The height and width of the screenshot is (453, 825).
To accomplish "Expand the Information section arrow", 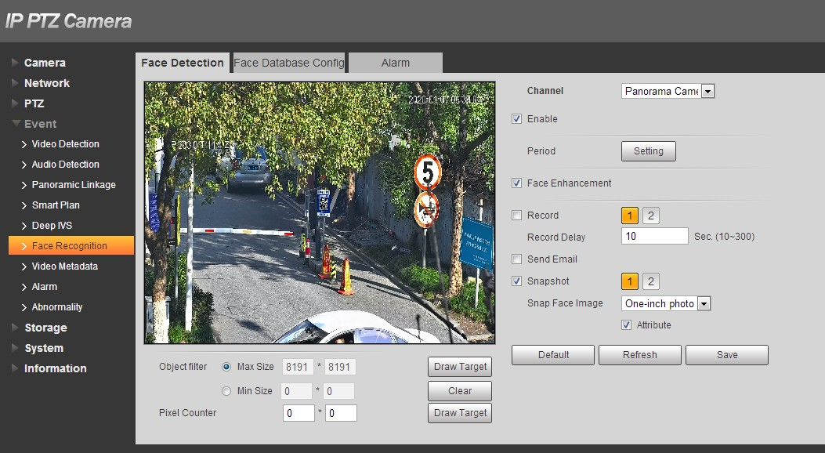I will click(15, 368).
